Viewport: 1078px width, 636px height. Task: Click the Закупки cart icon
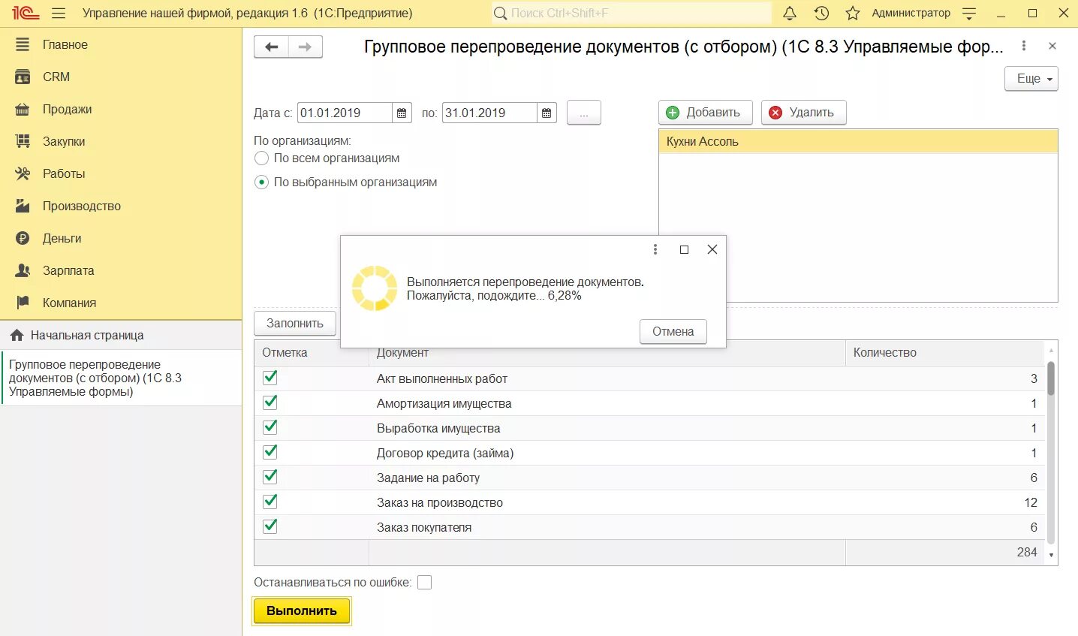(x=23, y=141)
